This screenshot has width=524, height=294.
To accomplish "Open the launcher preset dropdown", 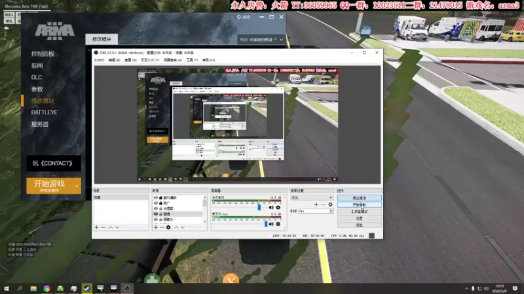I will 261,39.
